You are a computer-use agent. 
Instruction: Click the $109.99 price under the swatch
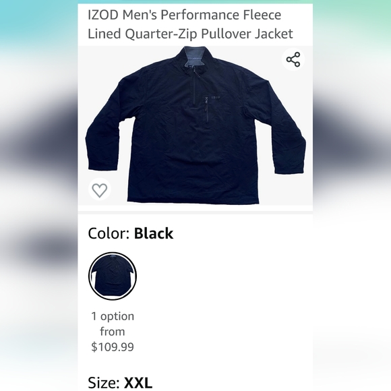(x=113, y=347)
